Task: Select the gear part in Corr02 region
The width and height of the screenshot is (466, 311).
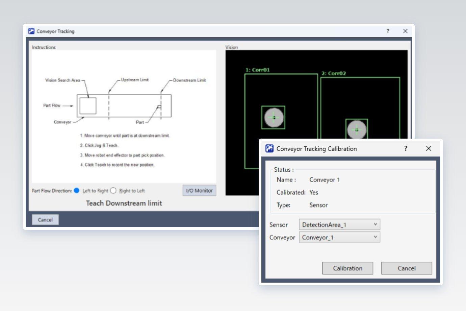Action: [357, 129]
